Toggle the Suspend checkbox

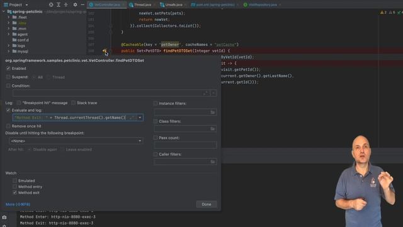coord(8,77)
